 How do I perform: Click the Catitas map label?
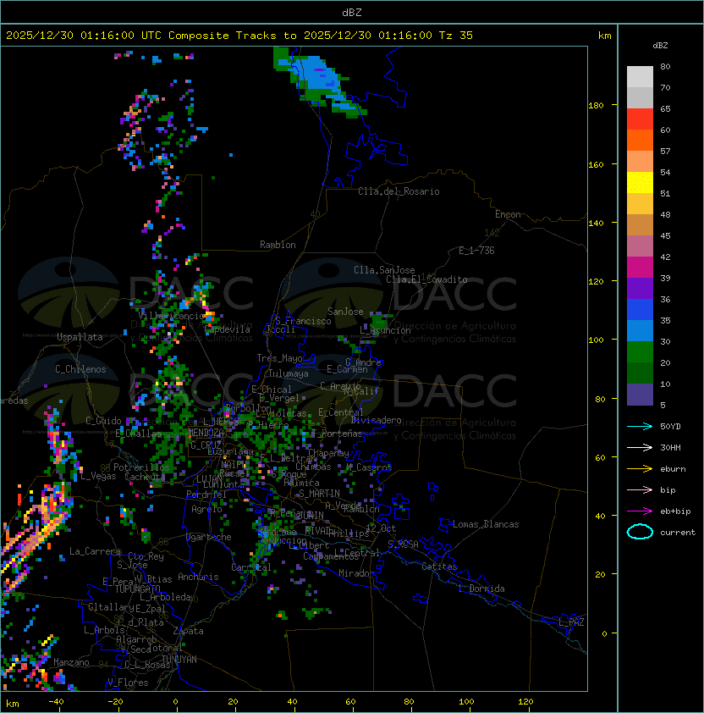pos(439,567)
